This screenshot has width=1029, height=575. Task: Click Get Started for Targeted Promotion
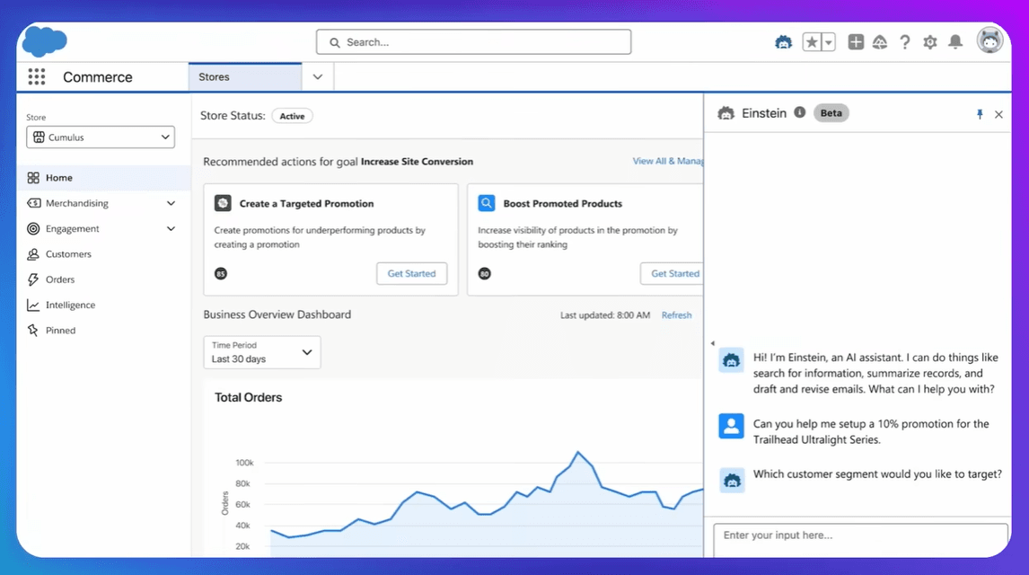click(x=411, y=274)
